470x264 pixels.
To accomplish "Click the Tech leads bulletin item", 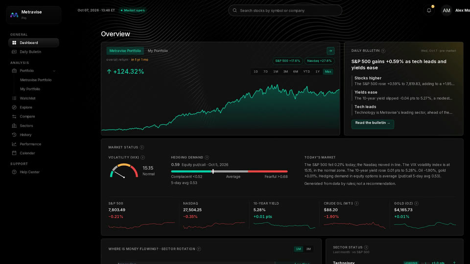I will (404, 110).
